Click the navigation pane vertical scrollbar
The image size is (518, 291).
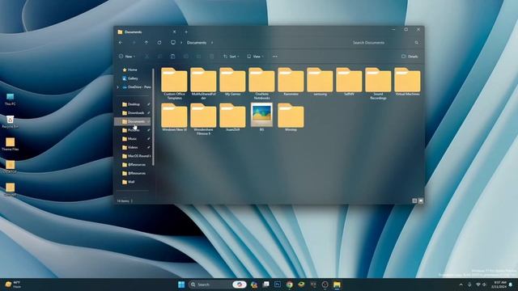click(153, 117)
